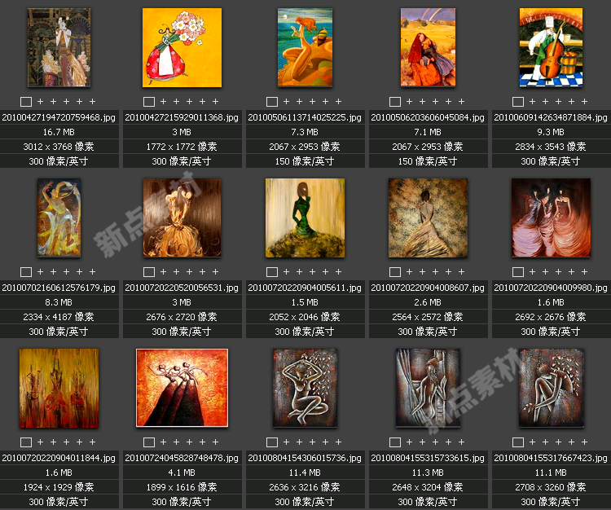Click filename 20100720220904008607.jpg
Image resolution: width=611 pixels, height=510 pixels.
click(428, 288)
